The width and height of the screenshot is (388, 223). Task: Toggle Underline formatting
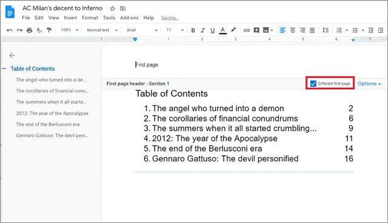click(x=212, y=30)
